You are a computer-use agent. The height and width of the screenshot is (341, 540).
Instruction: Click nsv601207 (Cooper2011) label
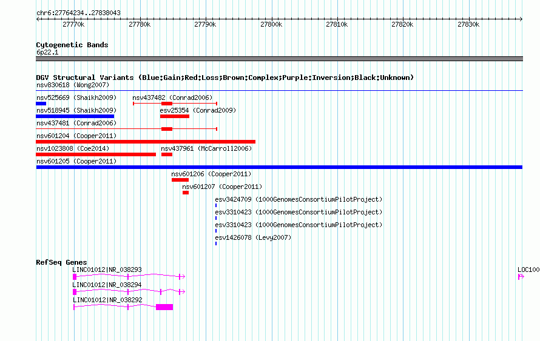click(222, 187)
